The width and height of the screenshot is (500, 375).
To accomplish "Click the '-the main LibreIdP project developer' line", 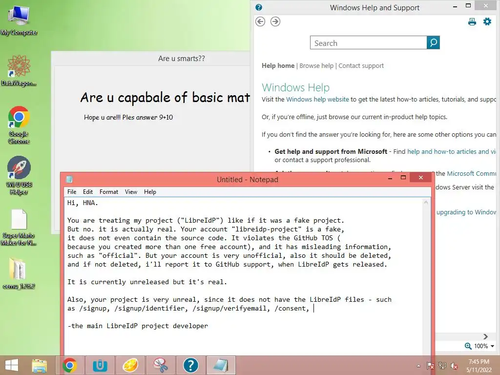I will [137, 326].
